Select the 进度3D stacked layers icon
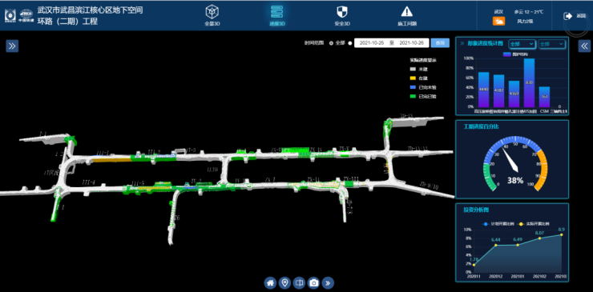593x292 pixels. click(277, 12)
